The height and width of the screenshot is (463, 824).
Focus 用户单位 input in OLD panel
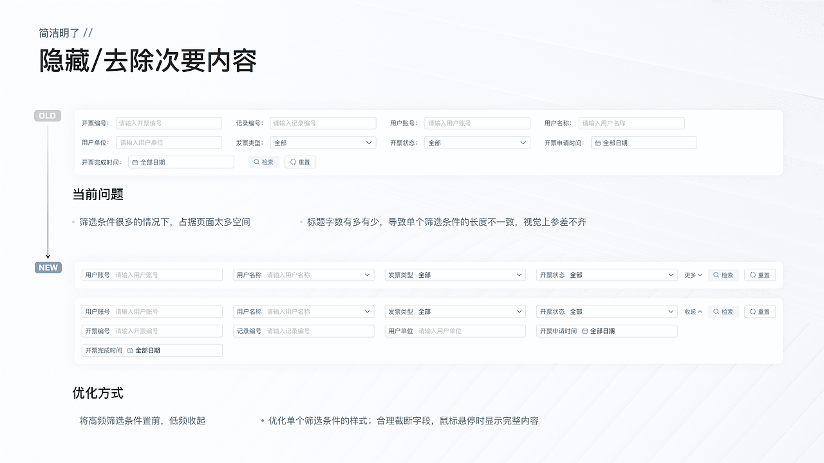pyautogui.click(x=169, y=143)
